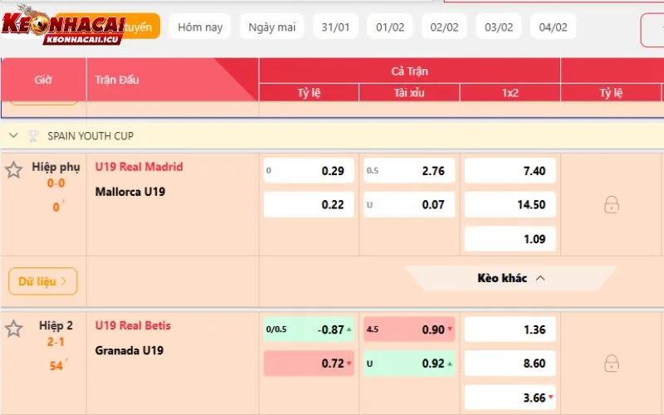Open the U19 Real Betis team name
The width and height of the screenshot is (664, 415).
point(133,325)
